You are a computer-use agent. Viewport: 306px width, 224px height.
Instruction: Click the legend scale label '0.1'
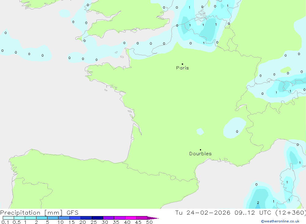(x=5, y=222)
